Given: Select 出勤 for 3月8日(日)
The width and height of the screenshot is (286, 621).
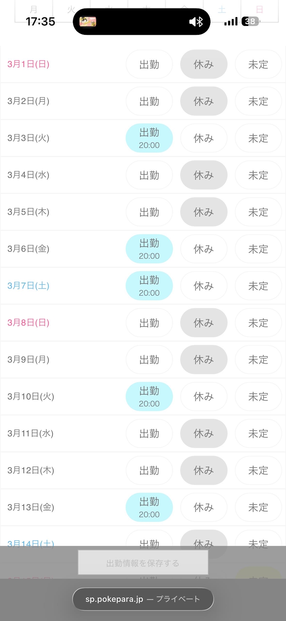Looking at the screenshot, I should [x=149, y=323].
